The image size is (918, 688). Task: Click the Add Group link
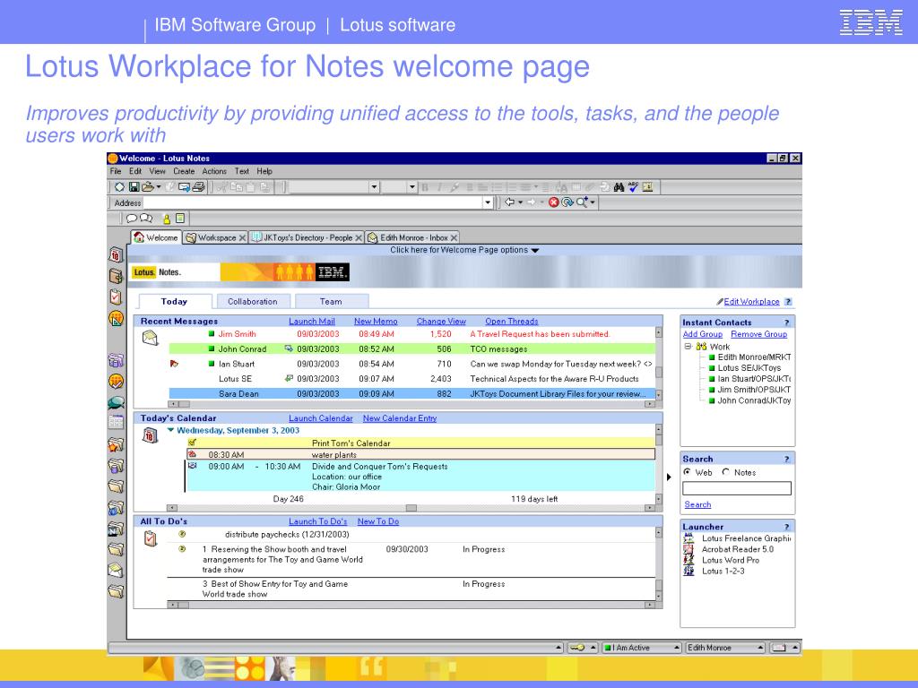click(x=703, y=334)
